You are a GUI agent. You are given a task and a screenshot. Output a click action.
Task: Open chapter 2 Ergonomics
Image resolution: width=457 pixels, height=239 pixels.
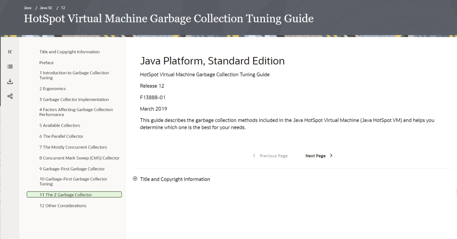(53, 89)
